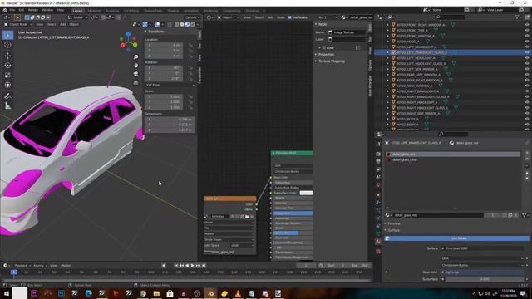Select the Transform tool

[7, 85]
